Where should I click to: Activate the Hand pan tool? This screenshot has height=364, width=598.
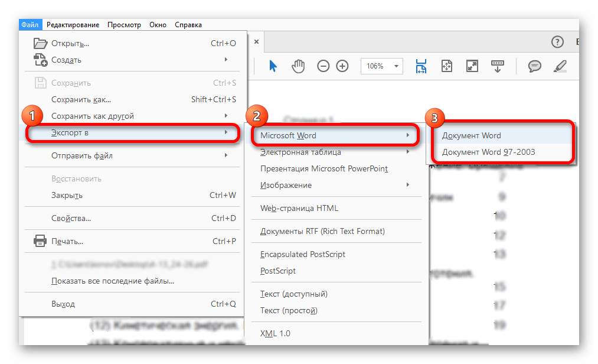(298, 66)
